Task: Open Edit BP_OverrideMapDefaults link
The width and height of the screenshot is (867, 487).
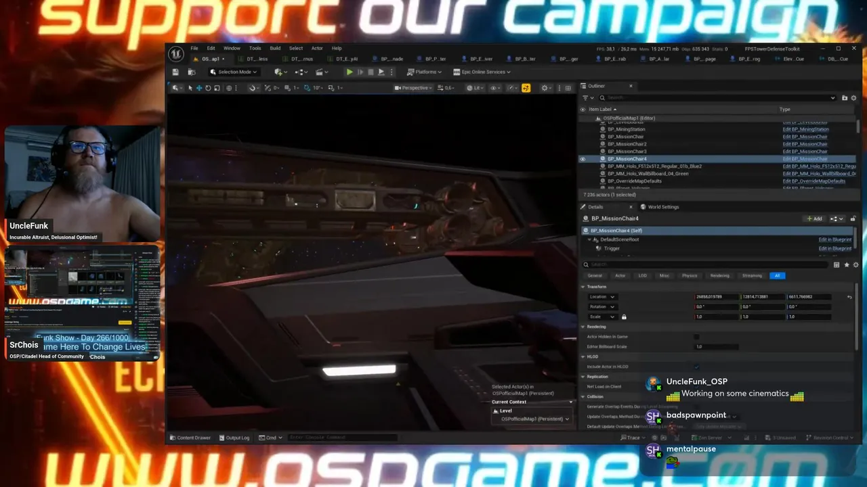Action: tap(814, 181)
